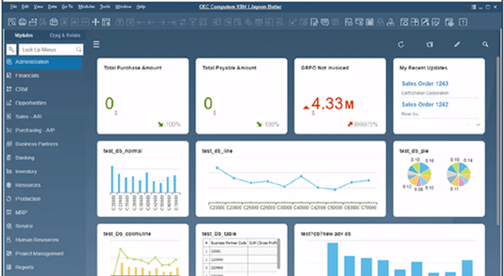The image size is (504, 276).
Task: Go to the next record arrow
Action: coord(162,22)
